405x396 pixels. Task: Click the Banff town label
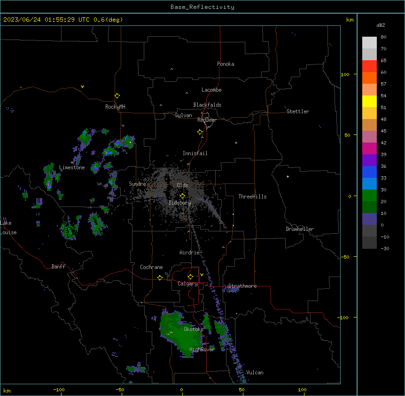(58, 267)
